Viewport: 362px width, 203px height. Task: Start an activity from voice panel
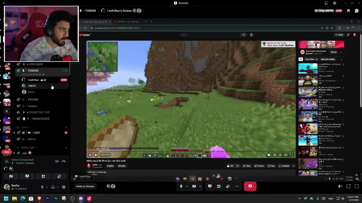coord(43,176)
